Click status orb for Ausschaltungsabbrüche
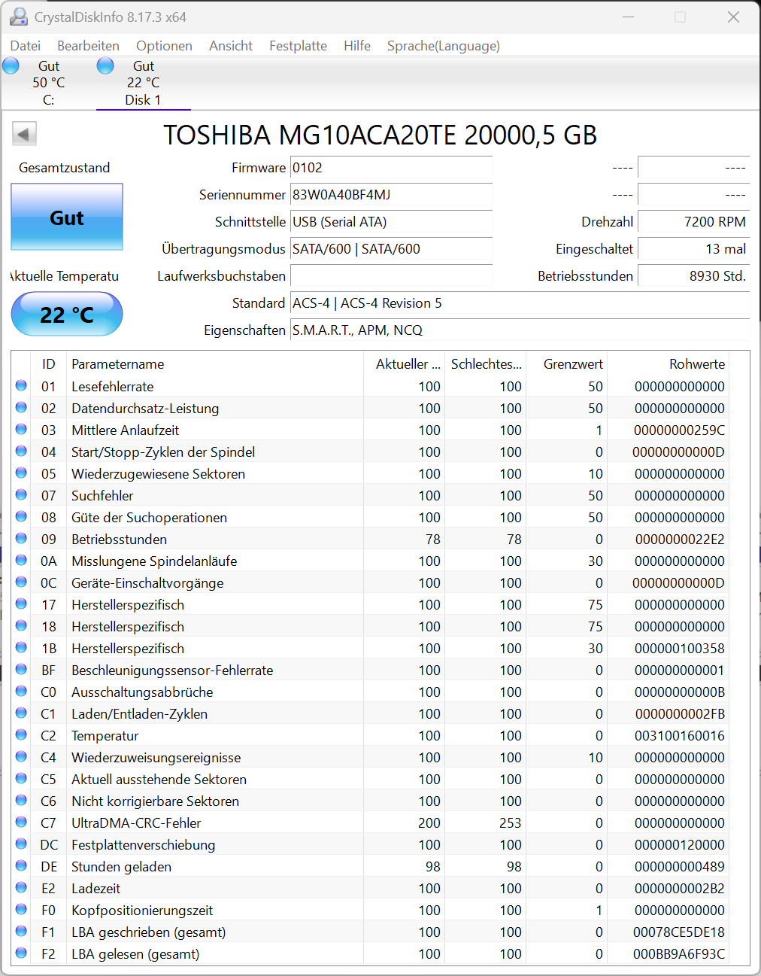This screenshot has height=976, width=761. [21, 691]
